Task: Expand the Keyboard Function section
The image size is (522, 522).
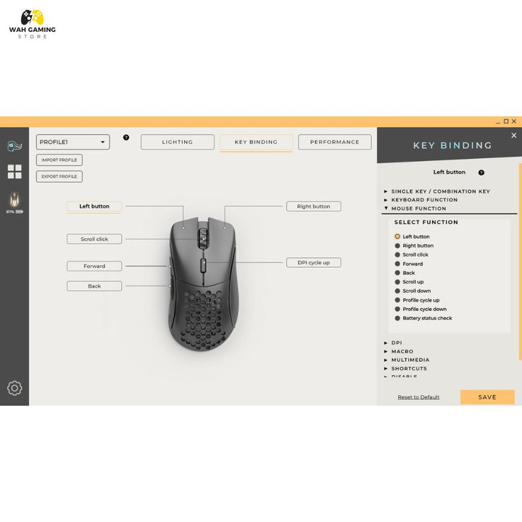Action: [x=424, y=200]
